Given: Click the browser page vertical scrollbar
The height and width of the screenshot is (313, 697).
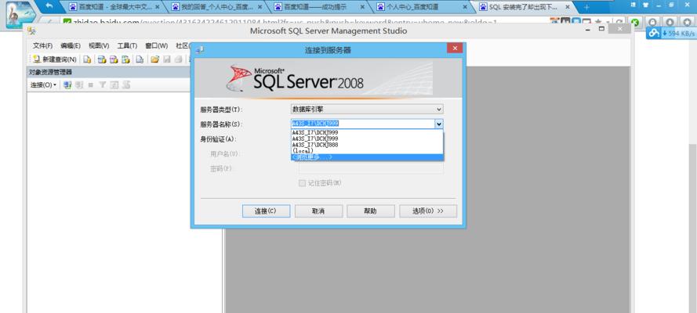Looking at the screenshot, I should click(x=692, y=173).
